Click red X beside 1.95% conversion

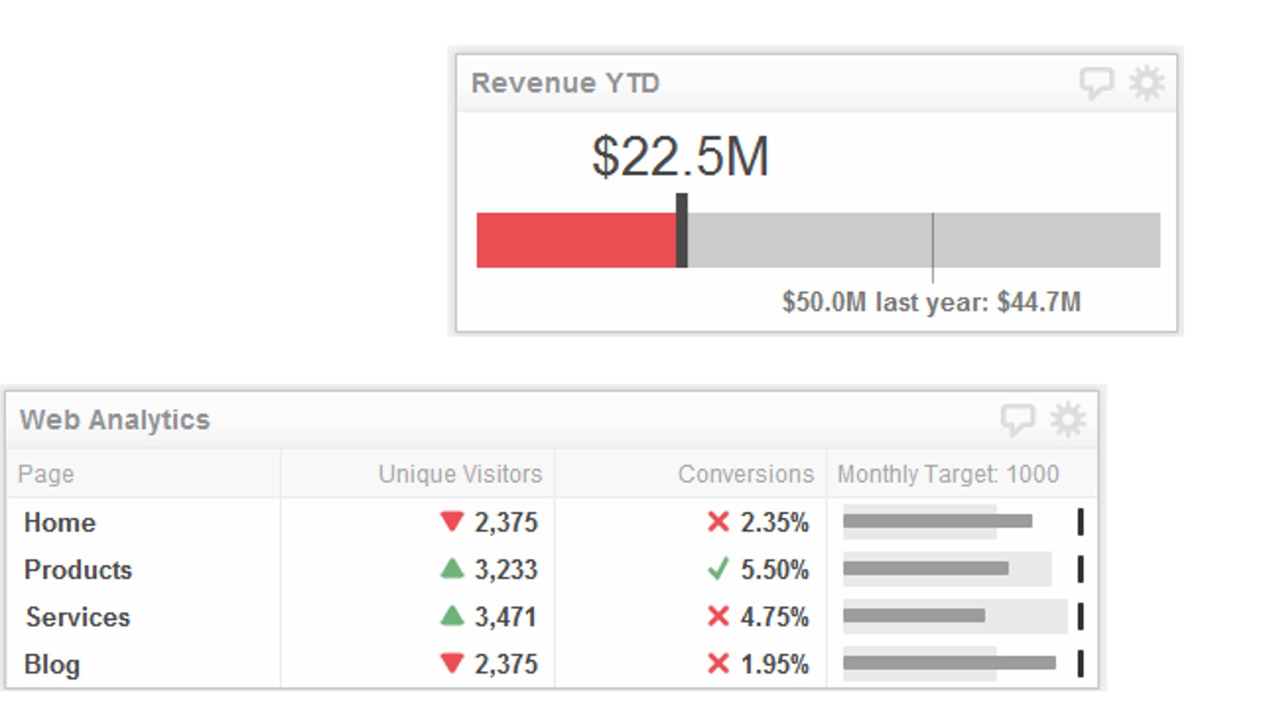click(x=719, y=664)
